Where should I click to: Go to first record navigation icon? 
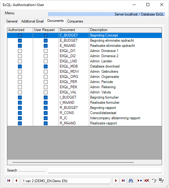pyautogui.click(x=9, y=181)
